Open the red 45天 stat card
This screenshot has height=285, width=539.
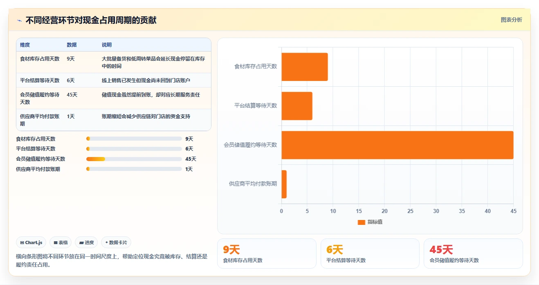click(473, 254)
